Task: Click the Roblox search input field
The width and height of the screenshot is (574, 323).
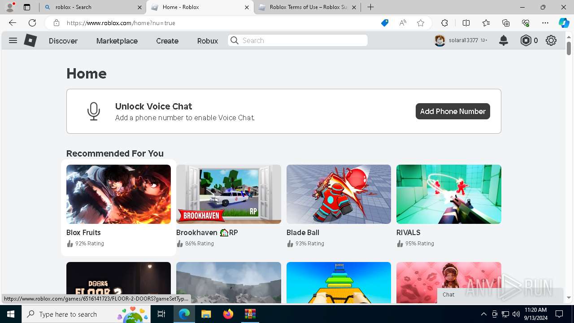Action: 298,40
